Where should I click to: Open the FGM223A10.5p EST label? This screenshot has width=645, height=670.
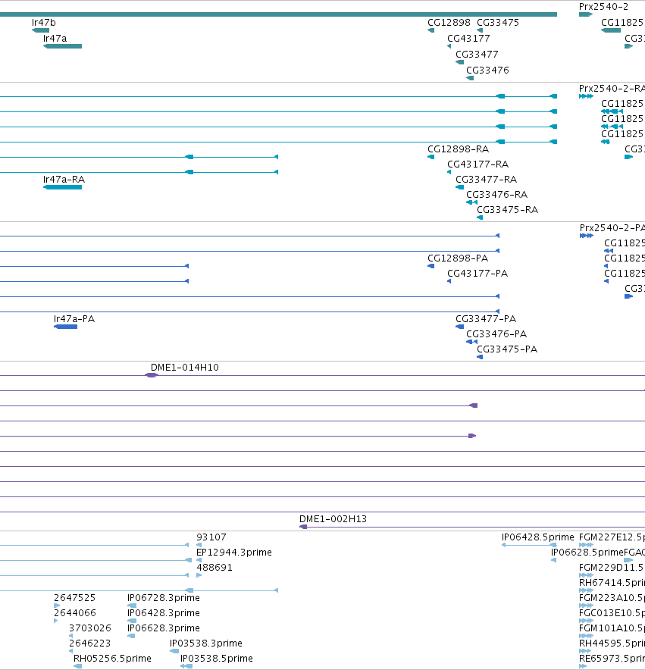coord(612,598)
